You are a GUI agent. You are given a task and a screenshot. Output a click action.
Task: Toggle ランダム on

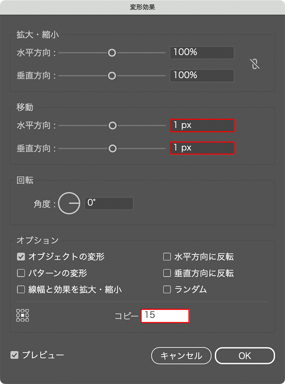[x=168, y=289]
